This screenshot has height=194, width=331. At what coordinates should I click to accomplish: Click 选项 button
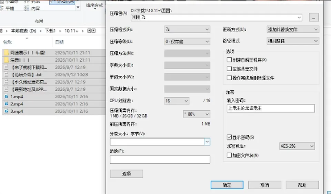pos(127,174)
